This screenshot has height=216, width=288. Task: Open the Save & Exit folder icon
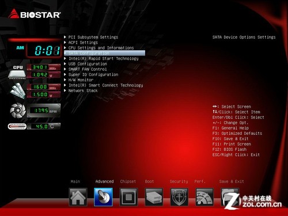(230, 197)
